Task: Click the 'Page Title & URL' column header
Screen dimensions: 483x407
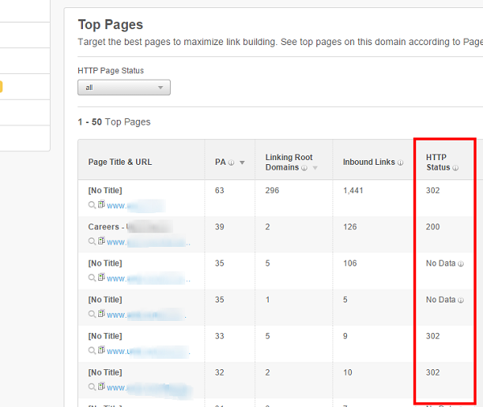Action: (120, 162)
